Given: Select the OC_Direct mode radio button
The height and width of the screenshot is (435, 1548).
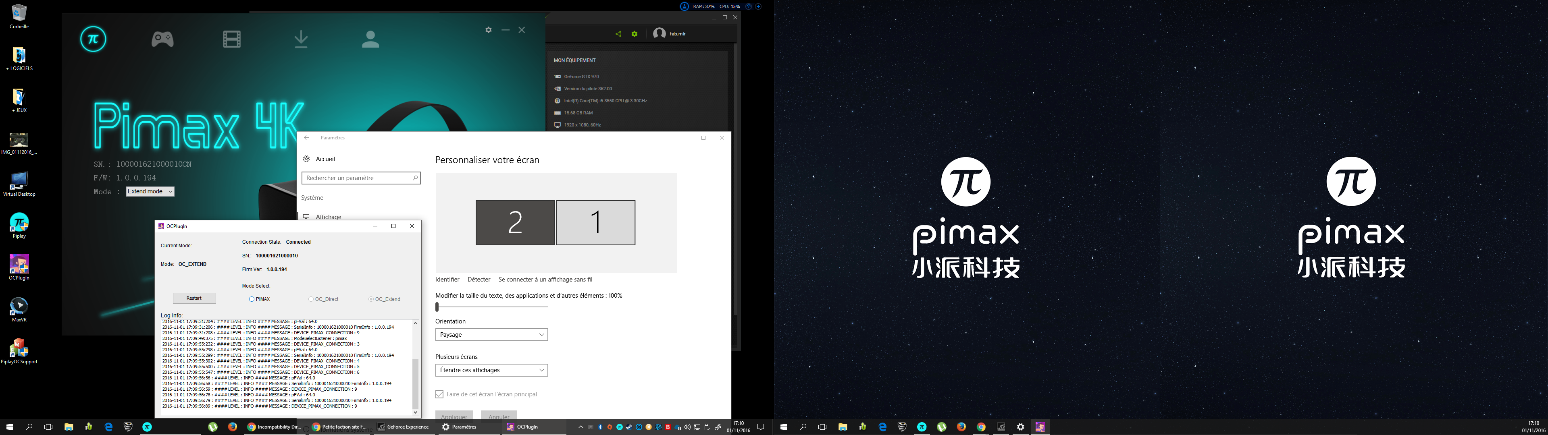Looking at the screenshot, I should pyautogui.click(x=311, y=299).
